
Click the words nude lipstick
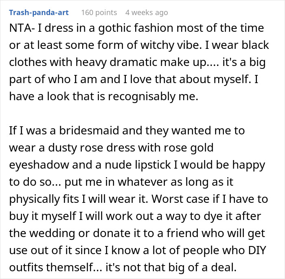tap(138, 165)
